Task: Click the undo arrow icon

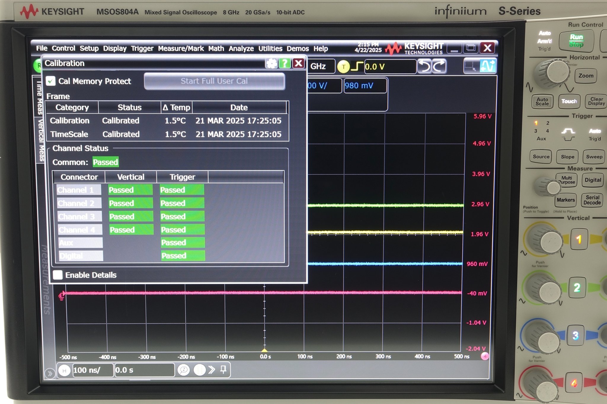Action: tap(424, 66)
